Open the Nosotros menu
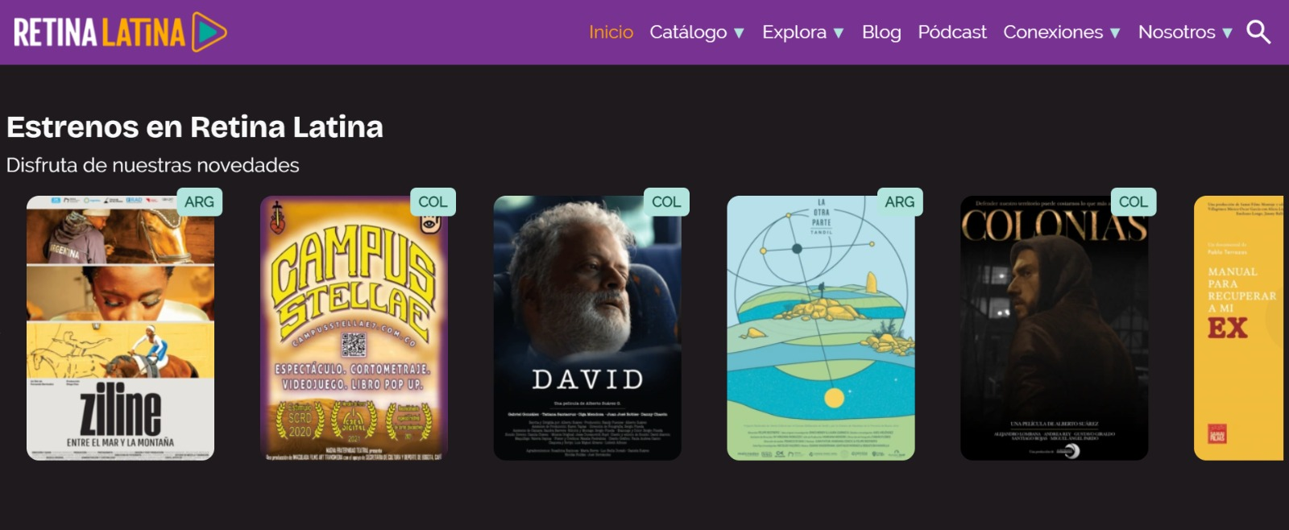Screen dimensions: 1289x530 coord(1185,32)
